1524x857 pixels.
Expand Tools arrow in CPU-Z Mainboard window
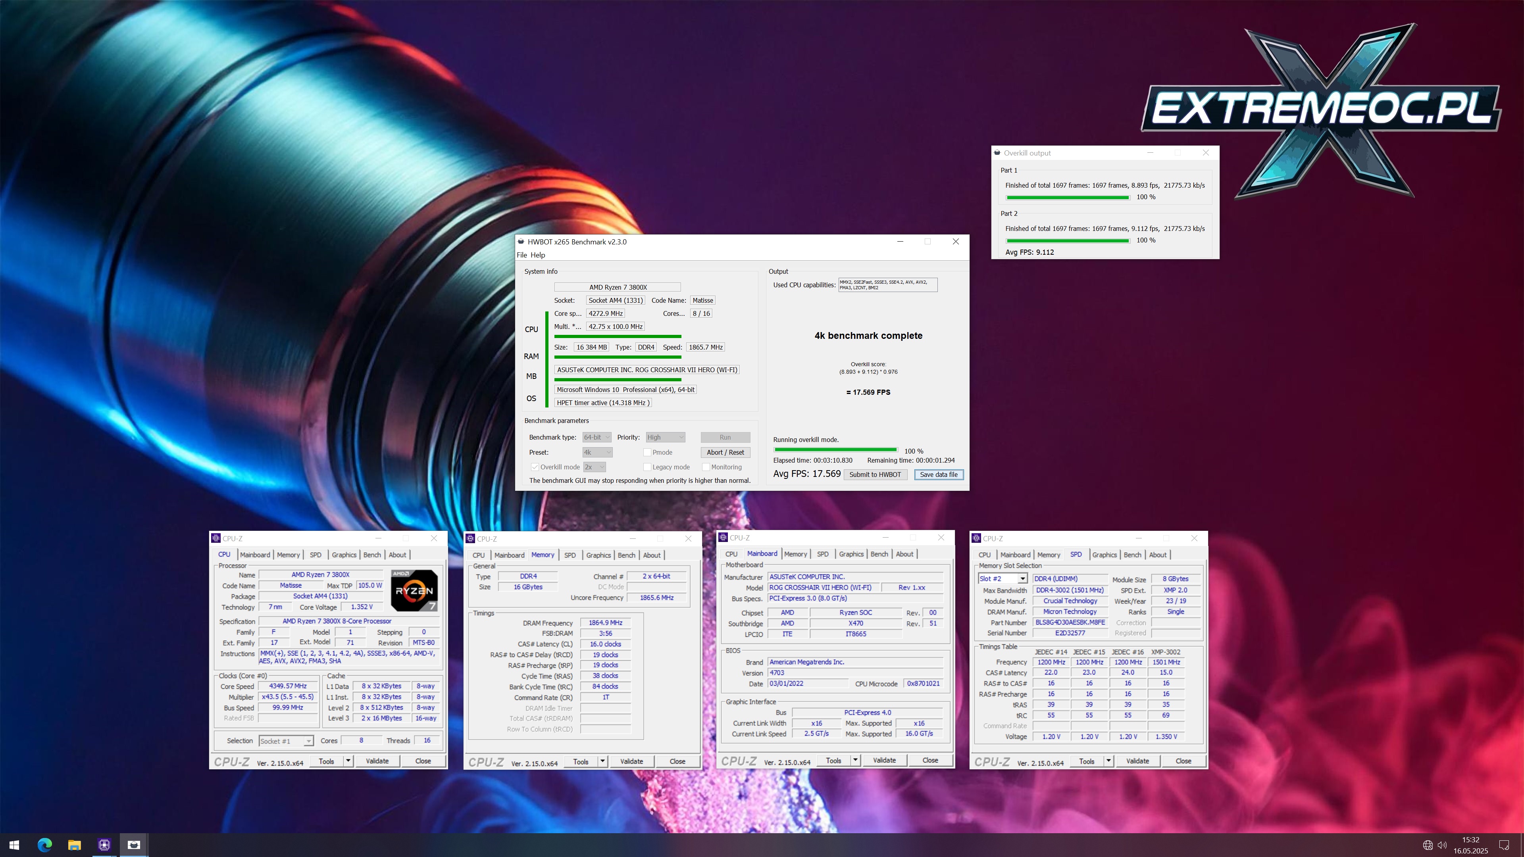click(x=856, y=760)
